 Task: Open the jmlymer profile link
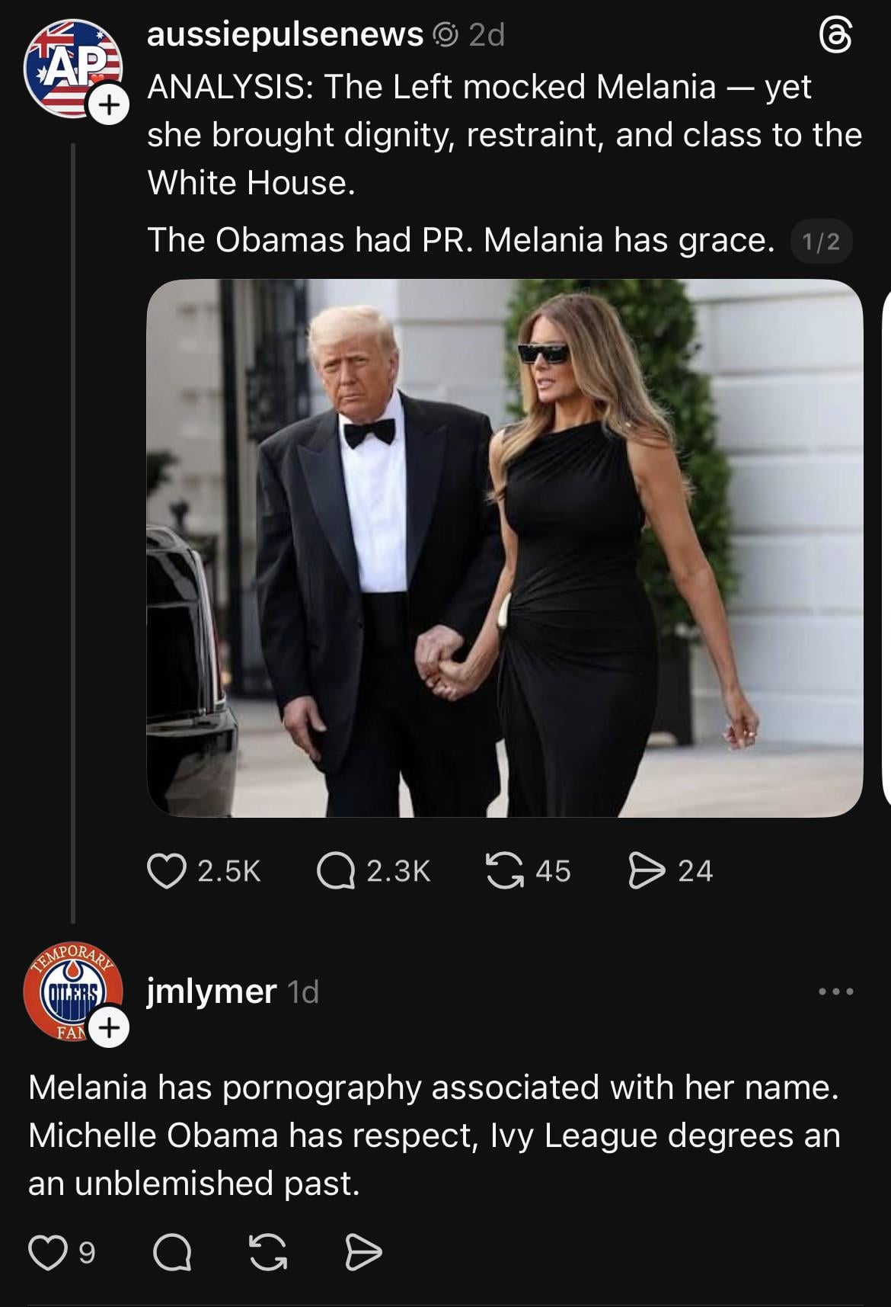[x=211, y=991]
